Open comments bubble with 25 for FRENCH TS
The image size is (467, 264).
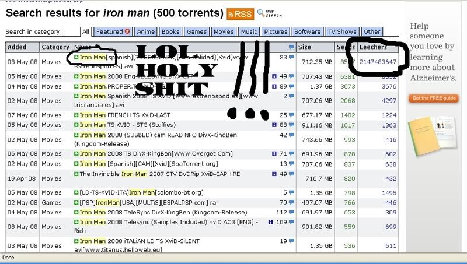click(x=291, y=115)
